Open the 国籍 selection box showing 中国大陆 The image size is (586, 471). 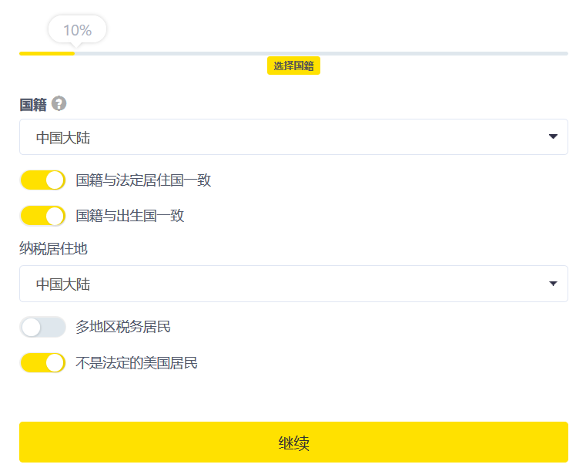[293, 137]
